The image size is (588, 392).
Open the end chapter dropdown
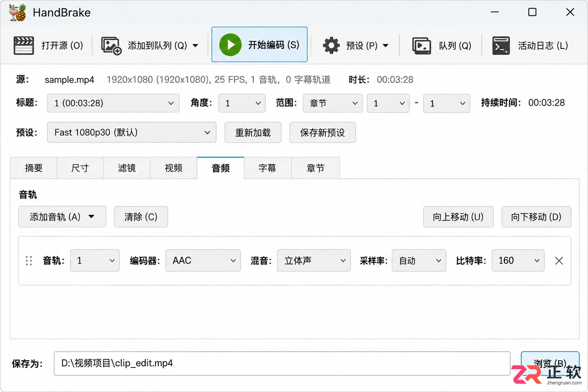click(x=447, y=103)
